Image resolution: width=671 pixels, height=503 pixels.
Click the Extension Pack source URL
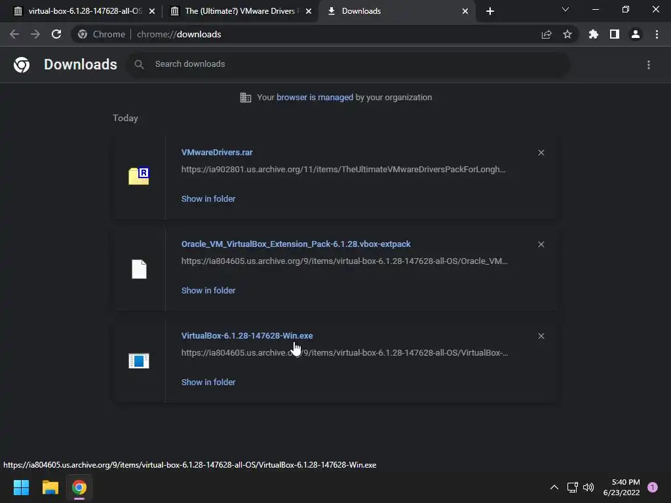tap(345, 261)
